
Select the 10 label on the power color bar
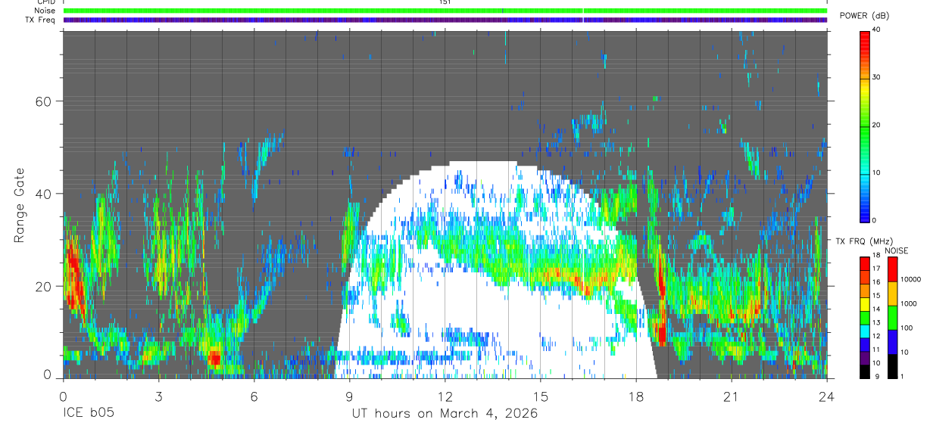coord(877,173)
